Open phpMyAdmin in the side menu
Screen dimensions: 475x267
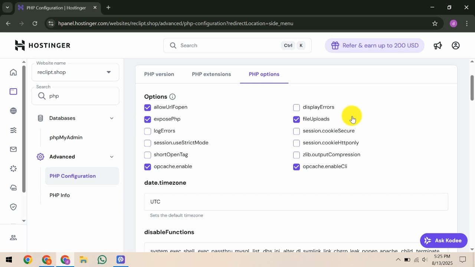pyautogui.click(x=66, y=138)
